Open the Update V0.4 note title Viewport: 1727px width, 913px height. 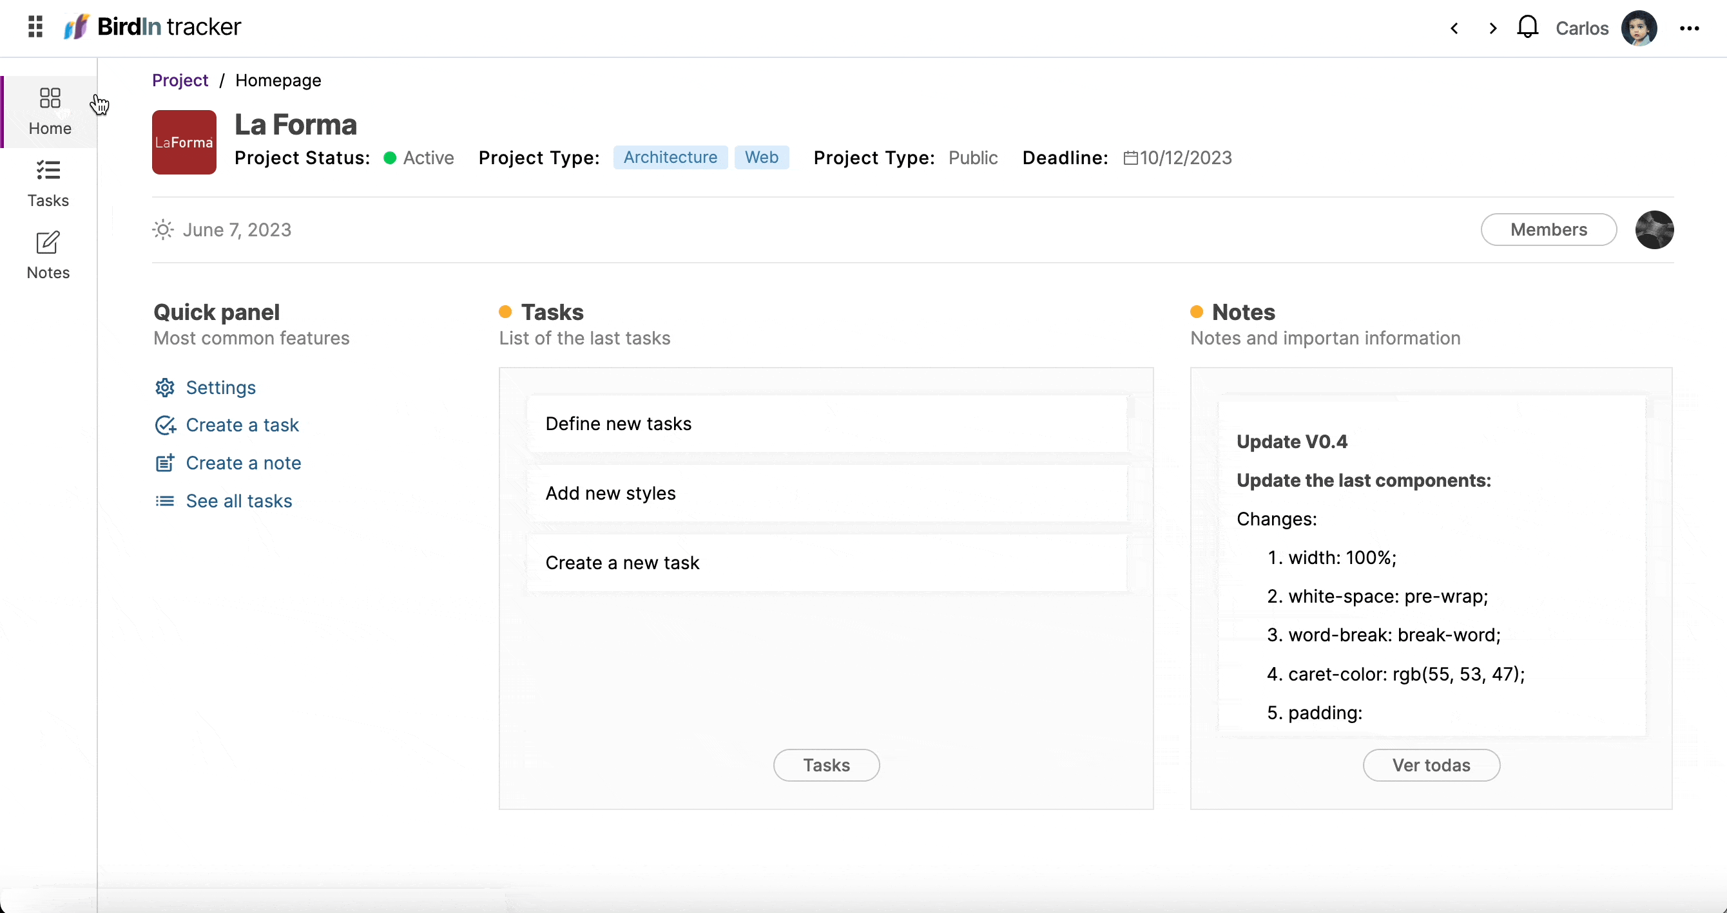(x=1292, y=442)
